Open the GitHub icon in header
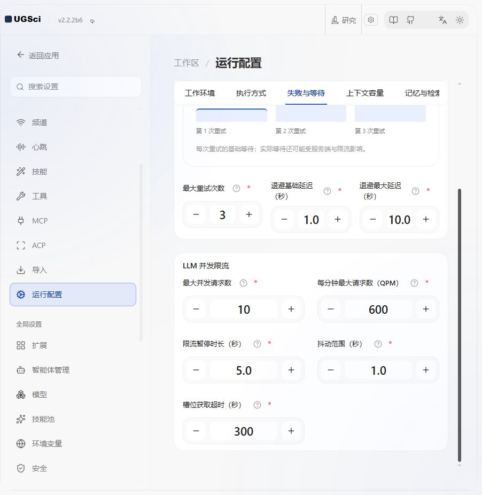 (x=410, y=20)
